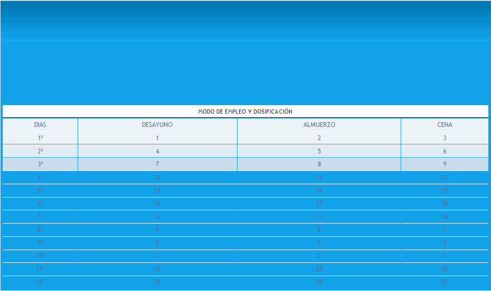This screenshot has width=491, height=291.
Task: Click the CENA column header
Action: (445, 125)
